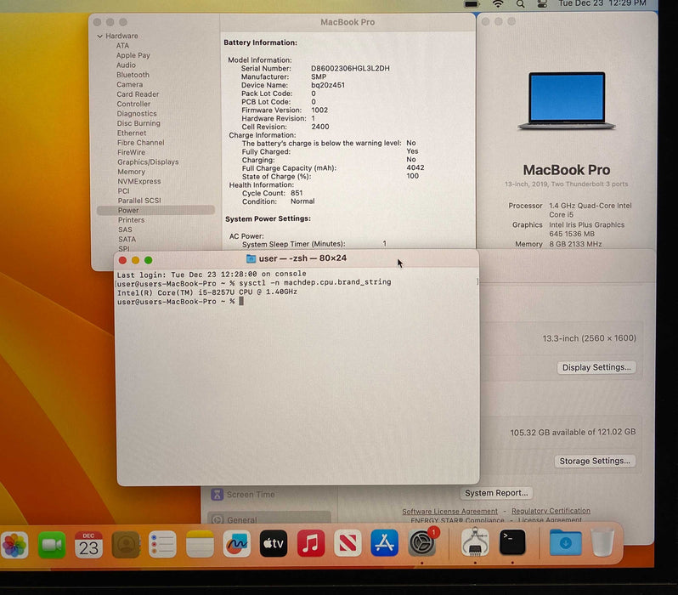Open the Downloads folder in Dock
The height and width of the screenshot is (595, 678).
[x=566, y=542]
